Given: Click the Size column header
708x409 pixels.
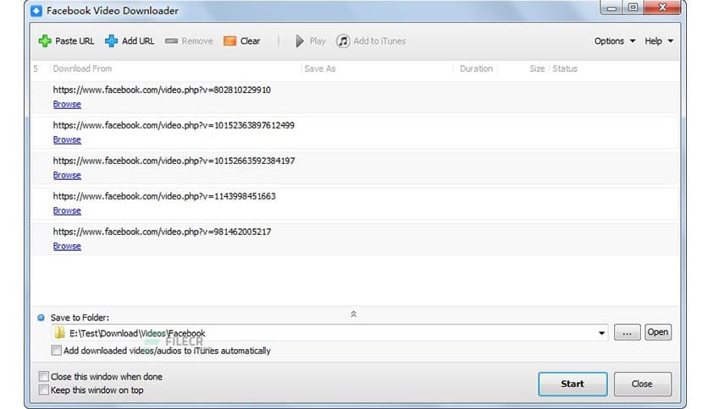Looking at the screenshot, I should point(537,68).
